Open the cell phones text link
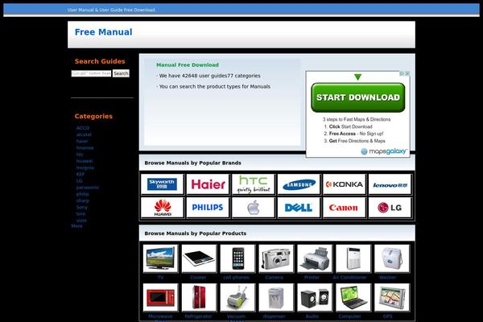 click(x=236, y=277)
